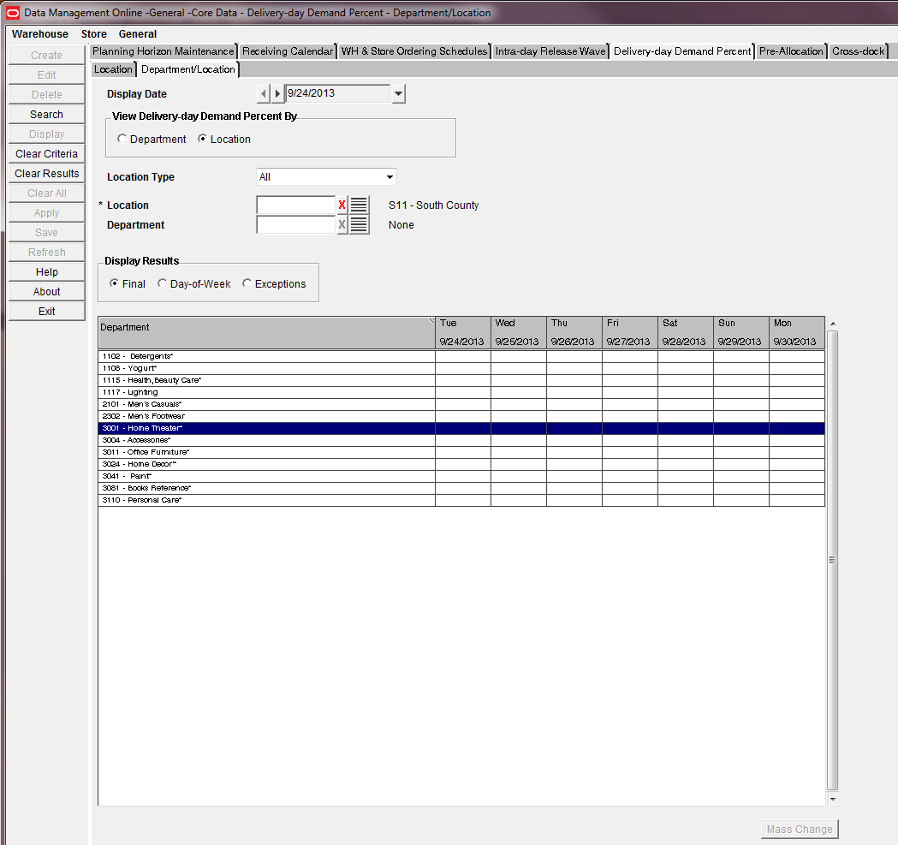Click the Mon 9/30/2013 column header
Screen dimensions: 898x845
(x=797, y=332)
